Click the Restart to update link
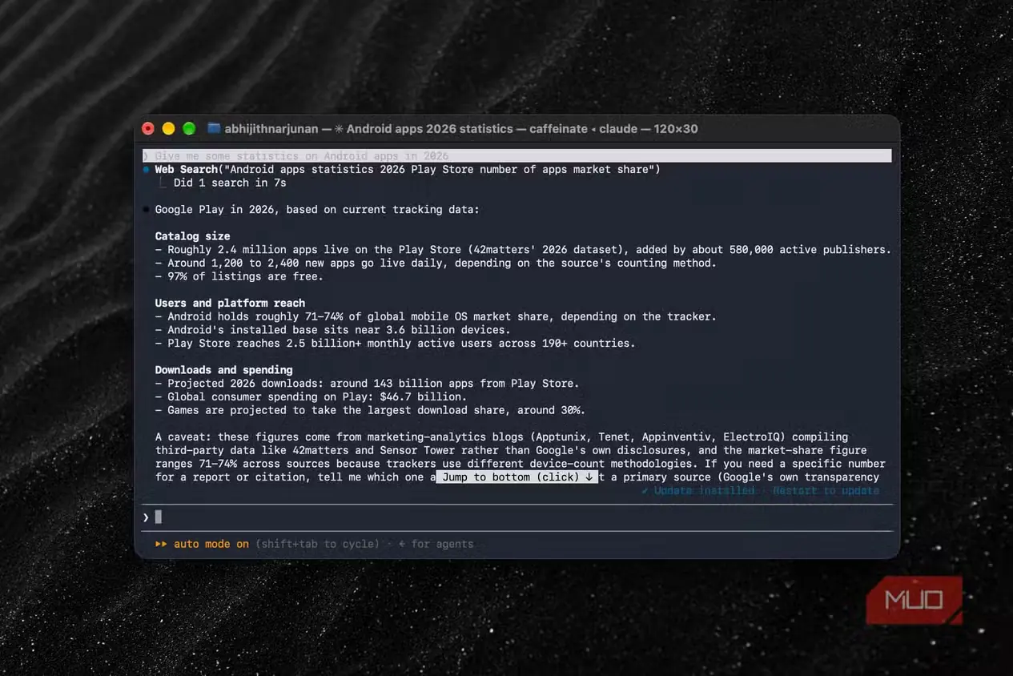This screenshot has height=676, width=1013. point(826,490)
